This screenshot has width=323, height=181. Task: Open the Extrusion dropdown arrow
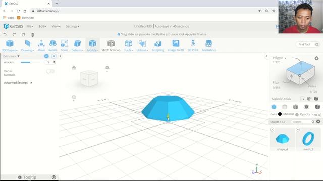[x=18, y=56]
